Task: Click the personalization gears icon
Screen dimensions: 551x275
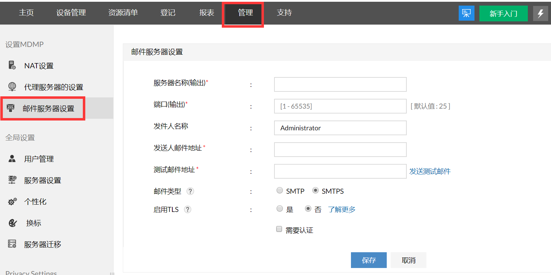Action: [12, 201]
